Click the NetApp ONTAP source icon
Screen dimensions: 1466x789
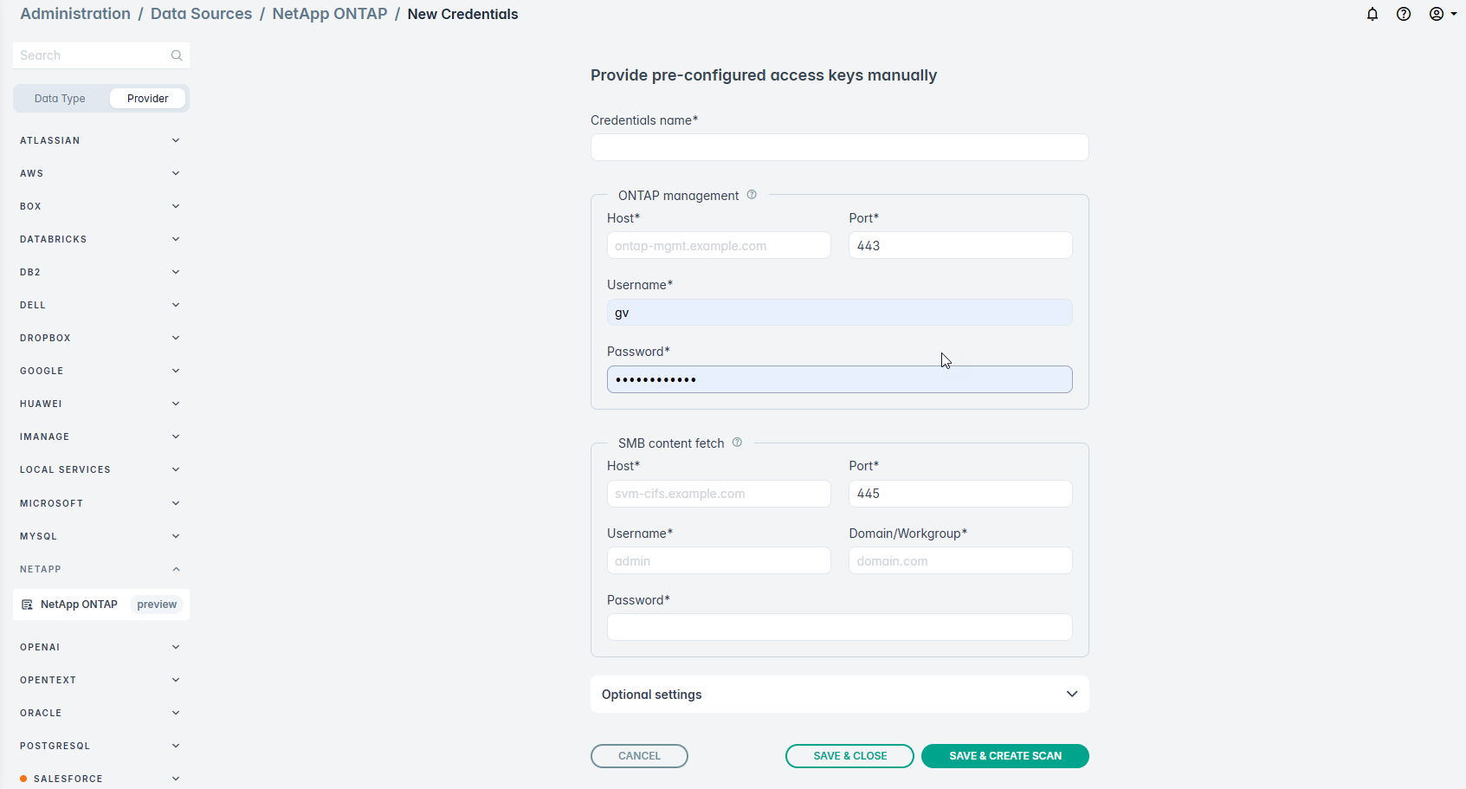(x=27, y=605)
